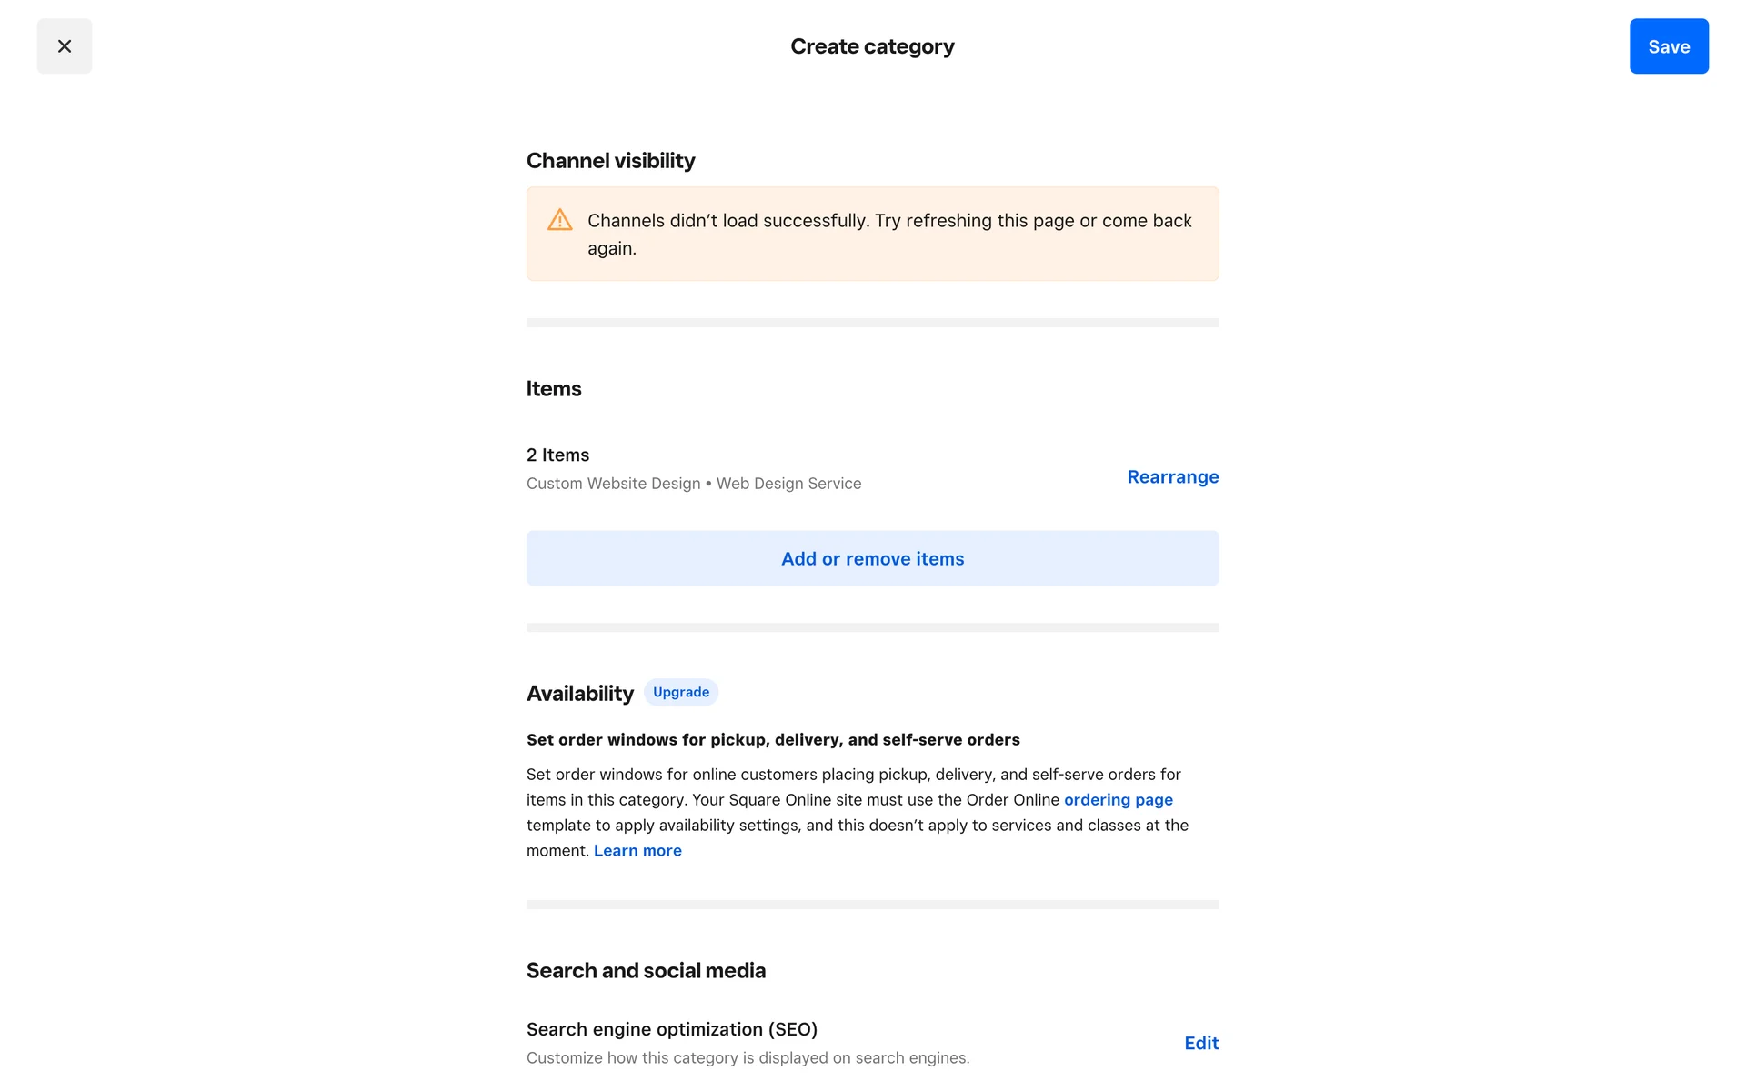Click the bold Set order windows subheading
The width and height of the screenshot is (1746, 1091).
click(773, 740)
